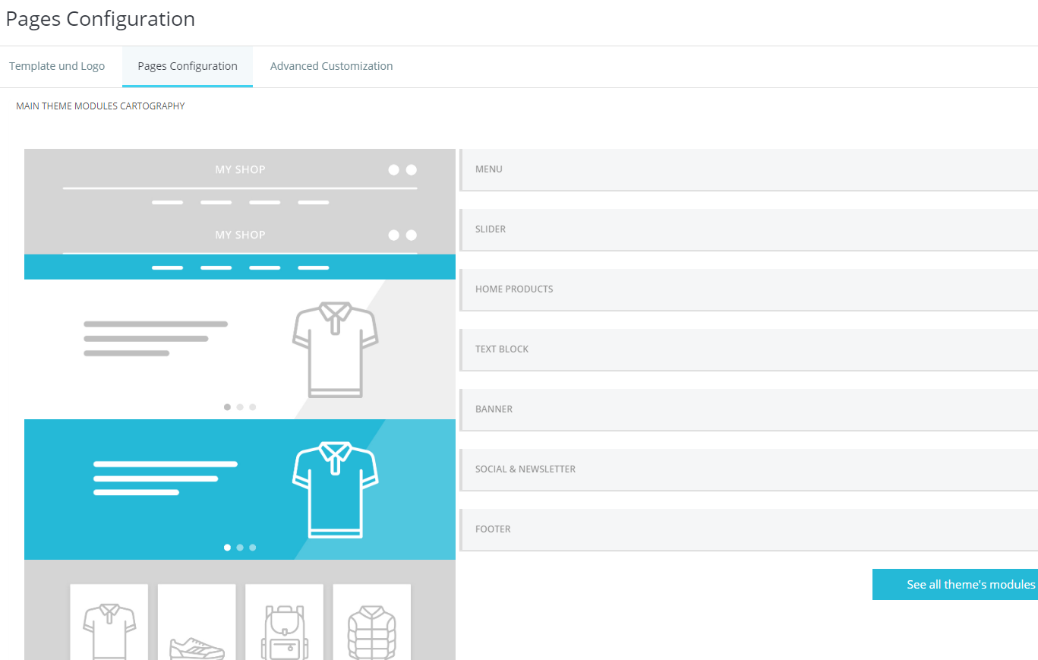Switch to the Advanced Customization tab

point(331,66)
